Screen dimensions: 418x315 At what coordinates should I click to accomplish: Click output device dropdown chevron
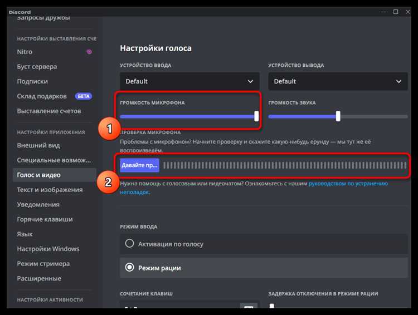(x=398, y=81)
